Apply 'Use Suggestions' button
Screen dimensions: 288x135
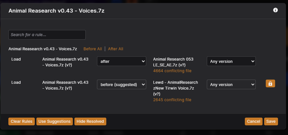(x=54, y=121)
